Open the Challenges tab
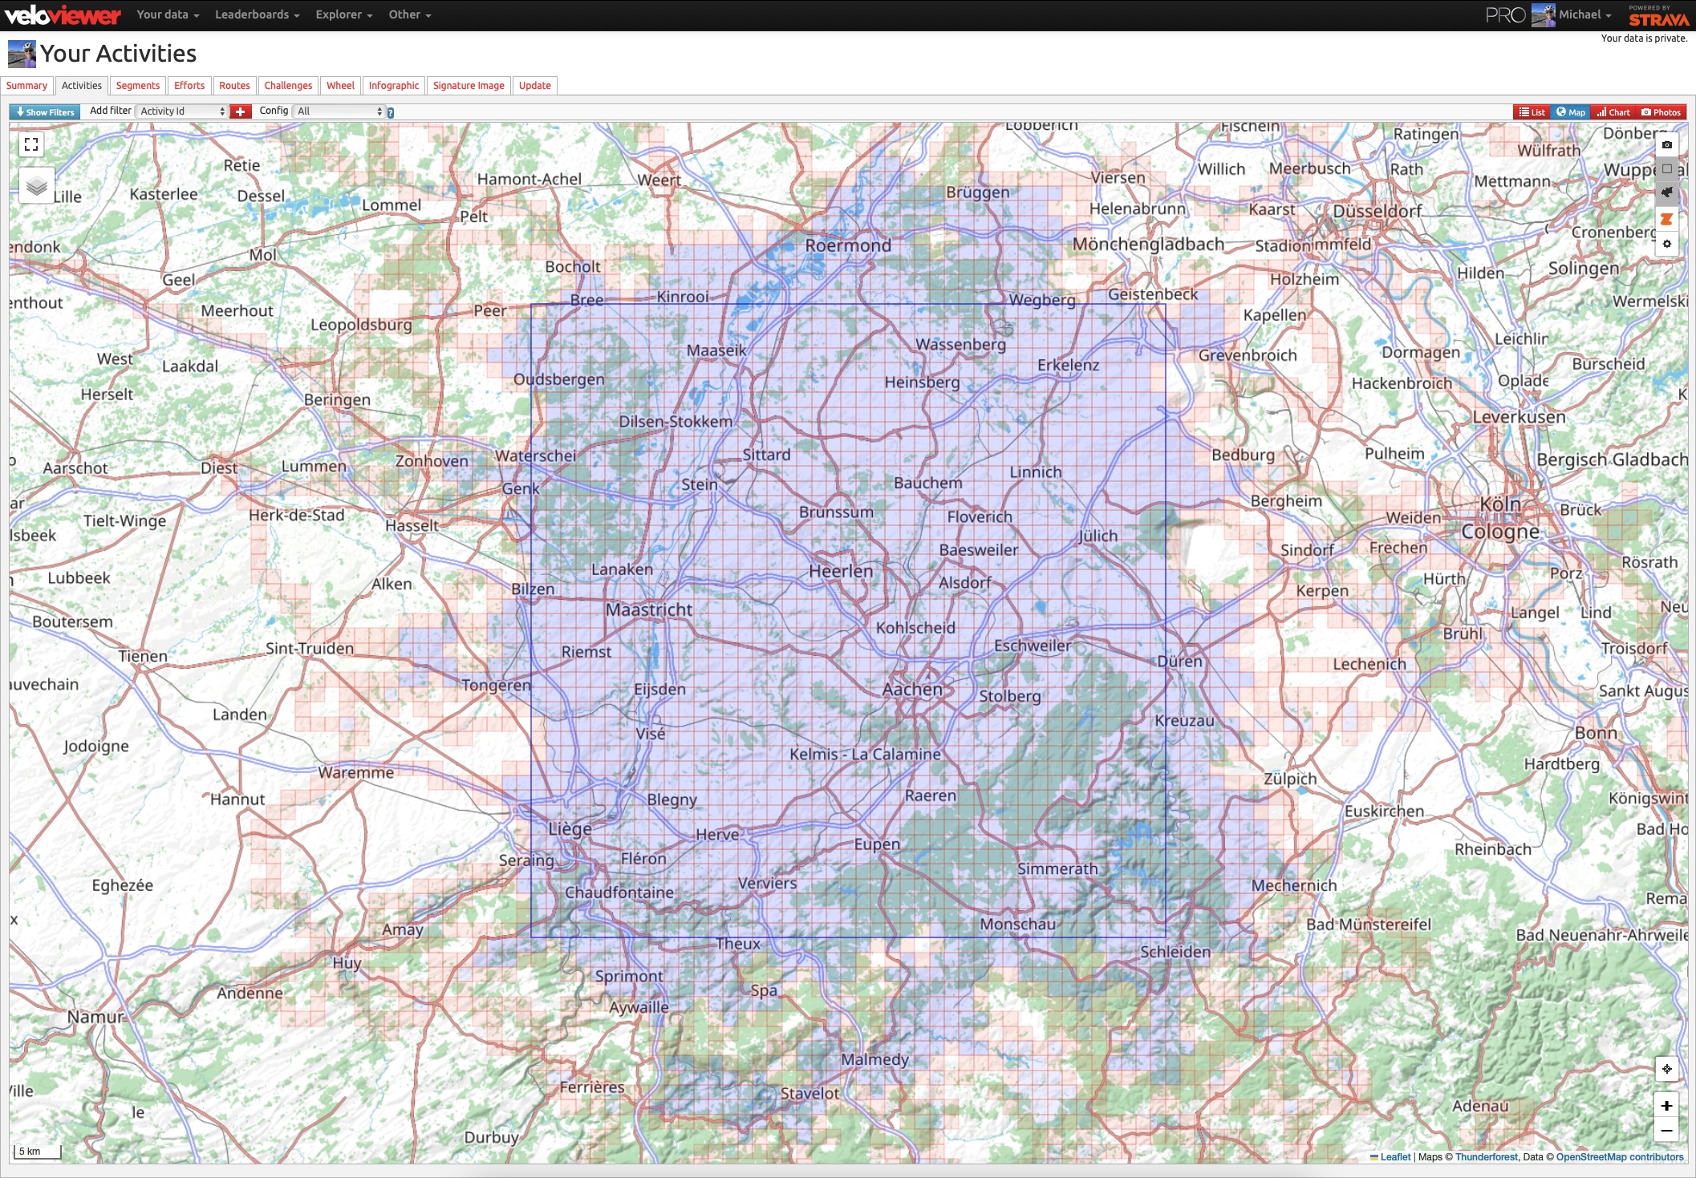 [x=288, y=86]
